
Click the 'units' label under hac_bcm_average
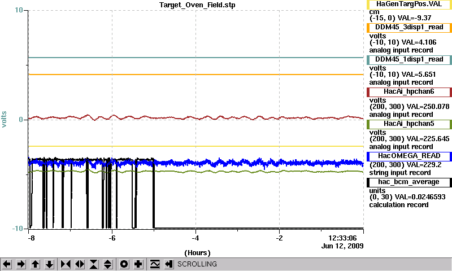pyautogui.click(x=377, y=191)
